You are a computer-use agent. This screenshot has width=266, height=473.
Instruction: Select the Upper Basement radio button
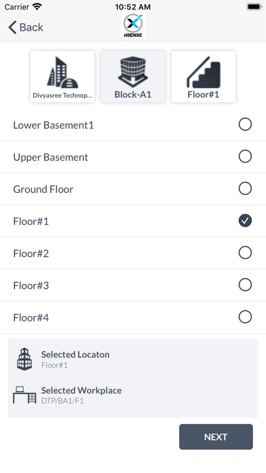click(x=245, y=156)
